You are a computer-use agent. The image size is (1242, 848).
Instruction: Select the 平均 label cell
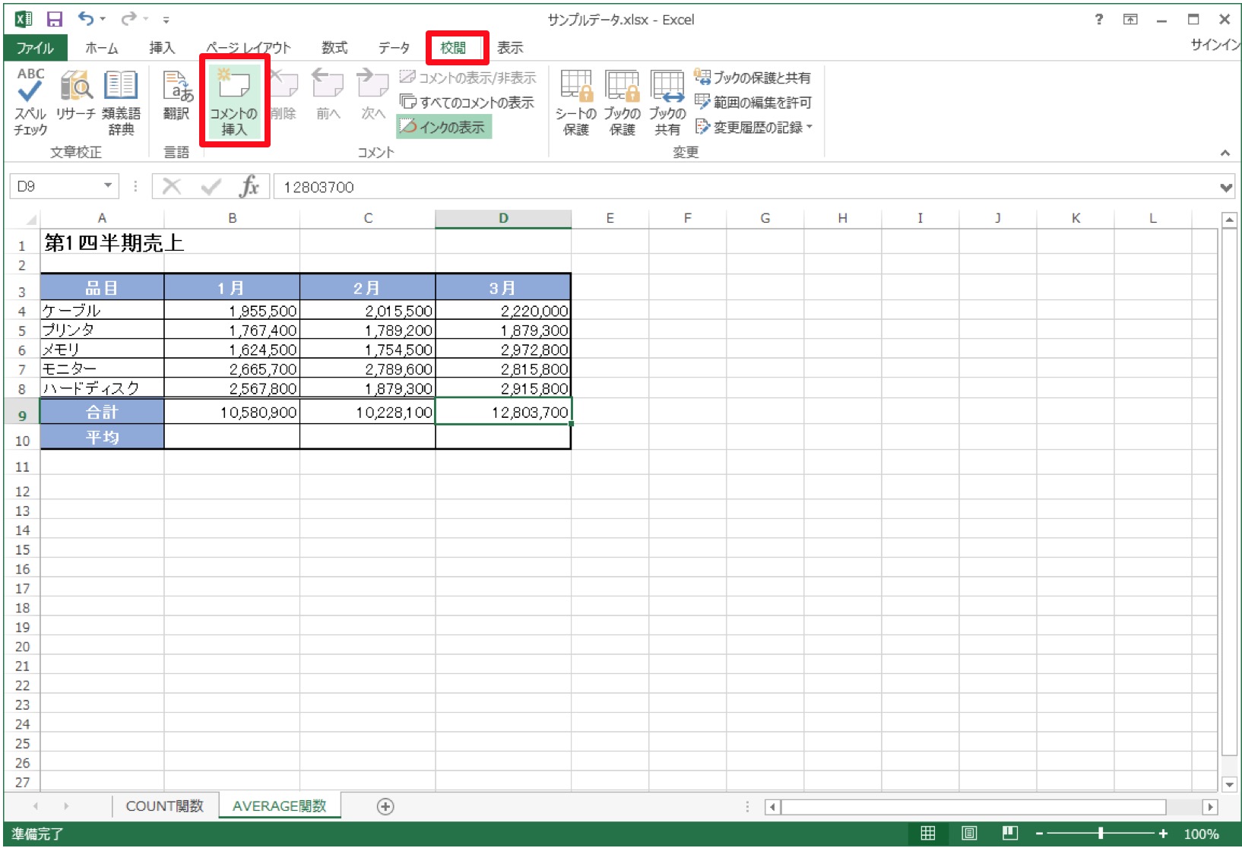click(102, 437)
